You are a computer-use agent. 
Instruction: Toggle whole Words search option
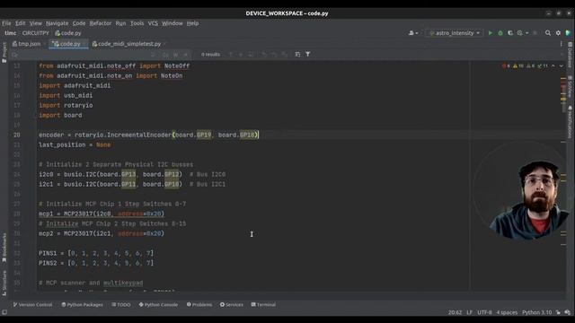coord(176,55)
